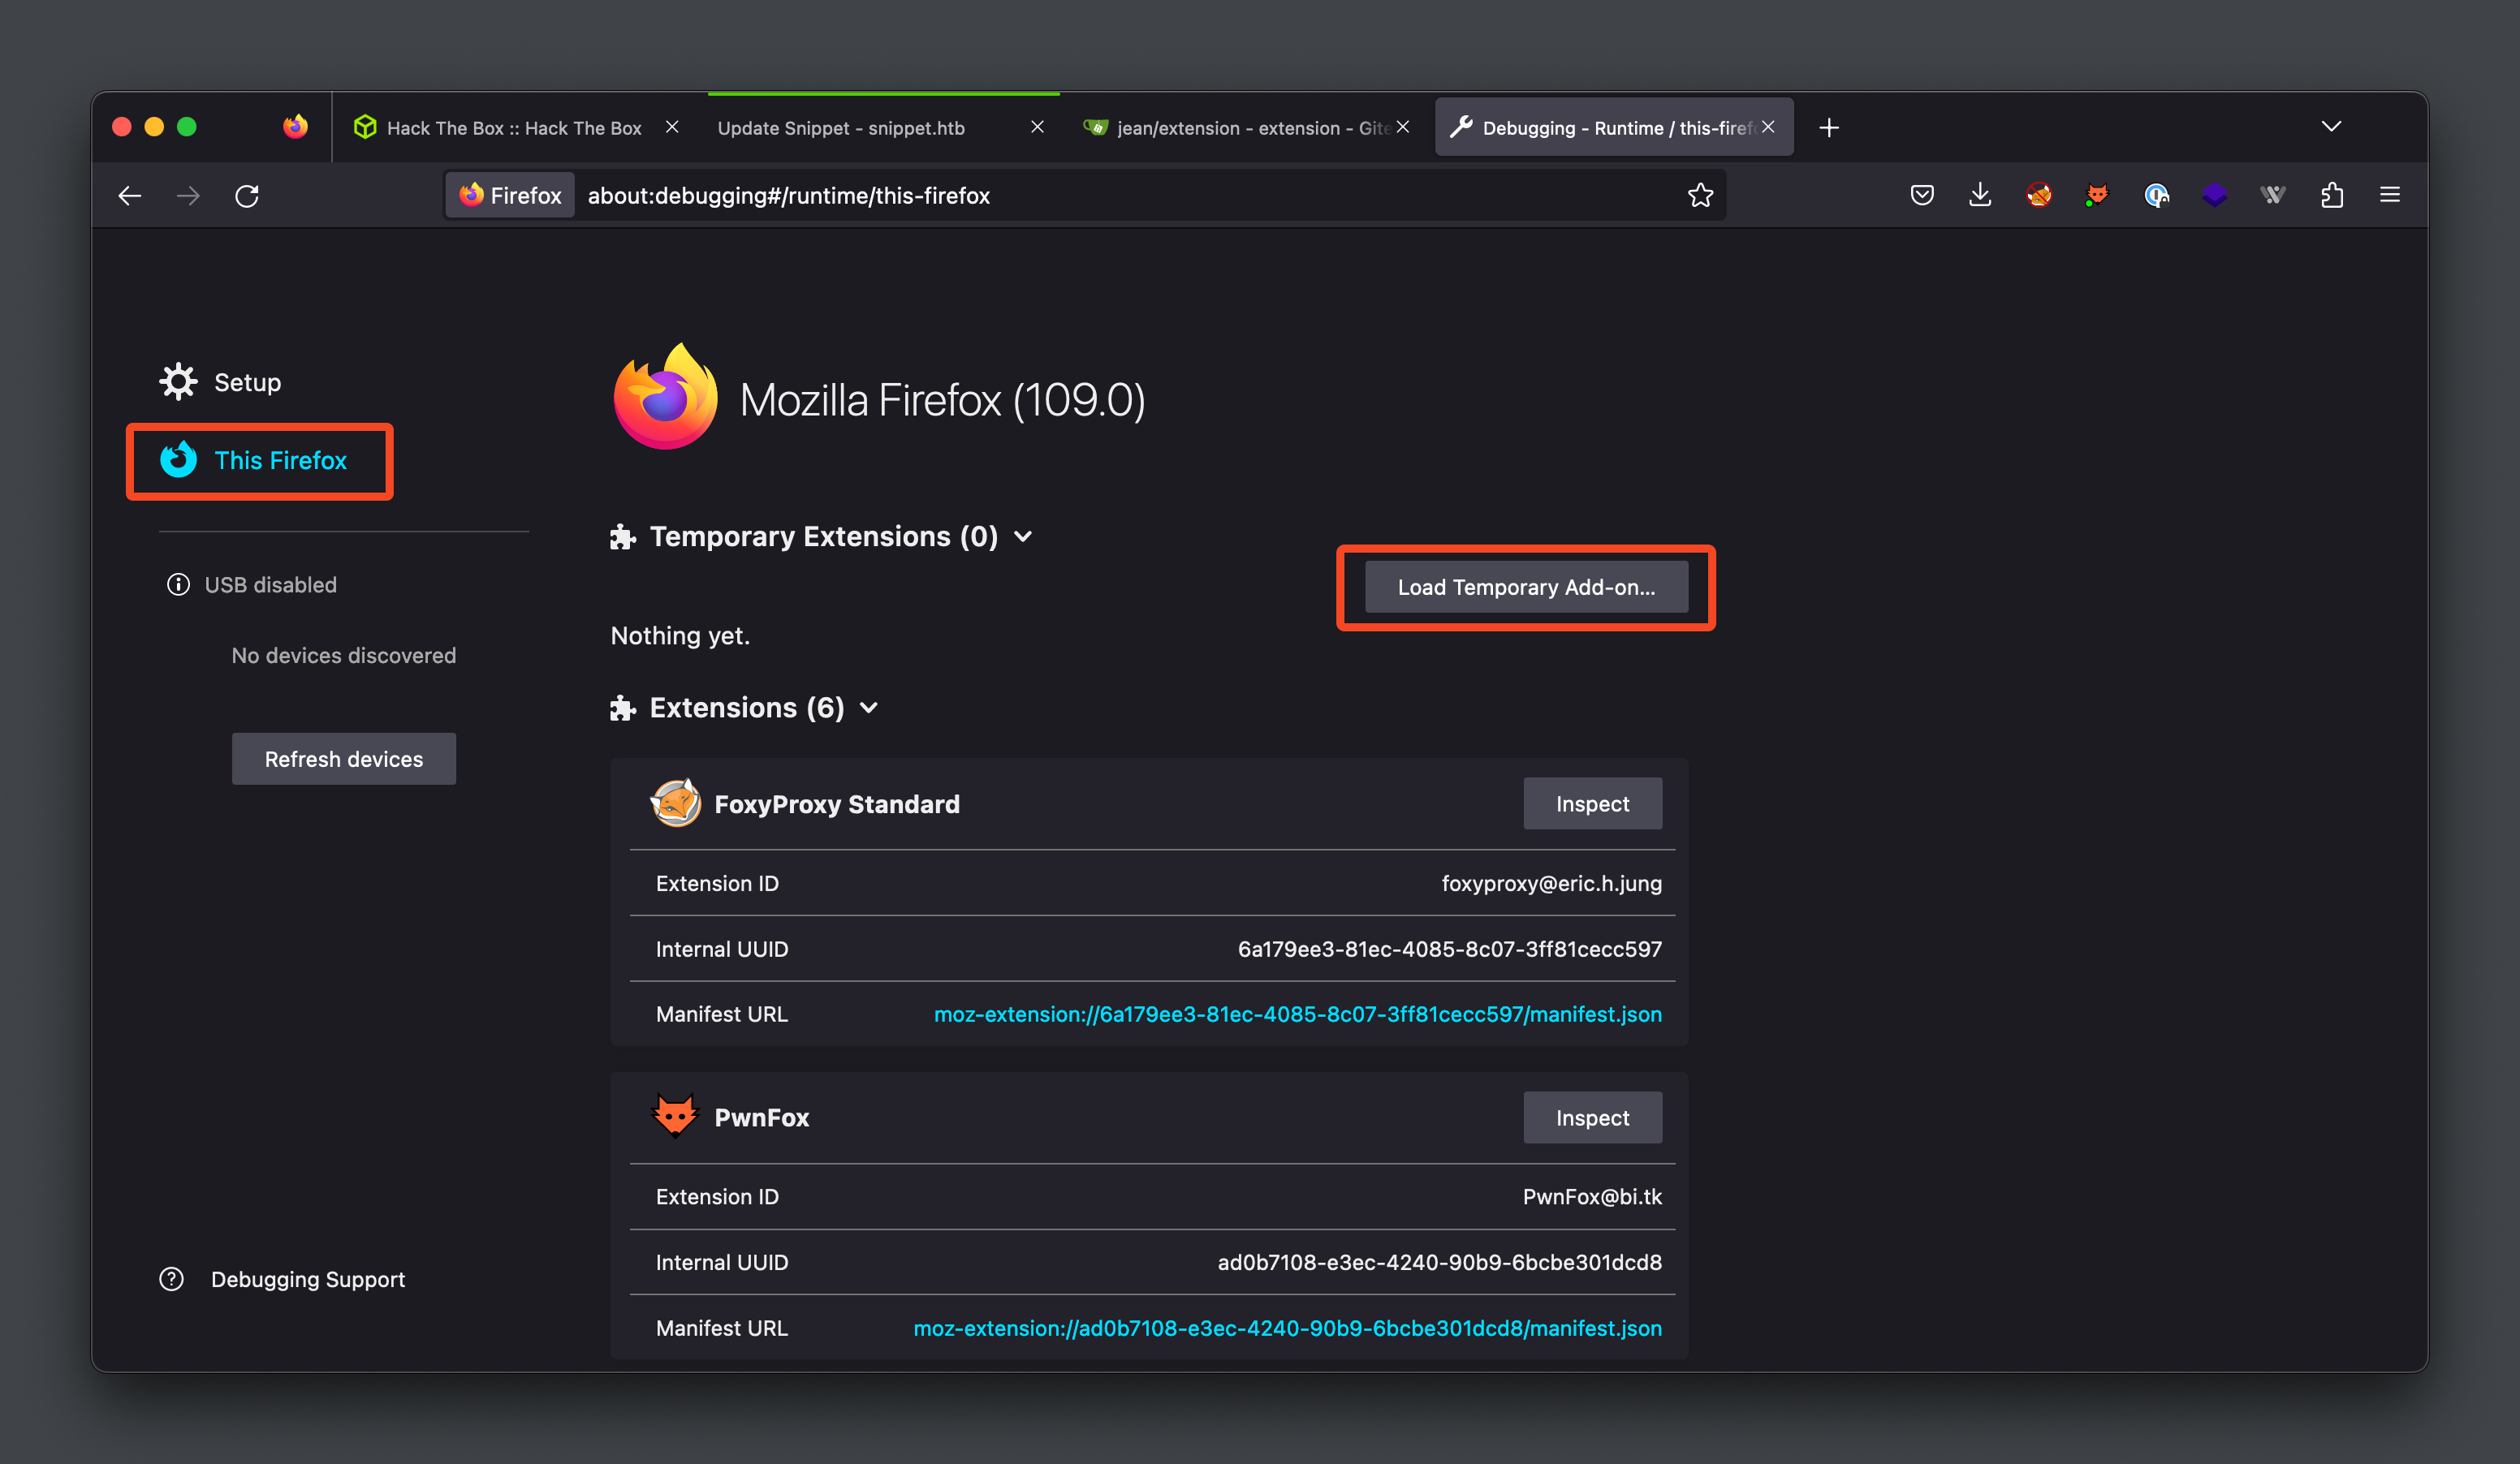Open a new tab with plus
This screenshot has width=2520, height=1464.
1829,128
